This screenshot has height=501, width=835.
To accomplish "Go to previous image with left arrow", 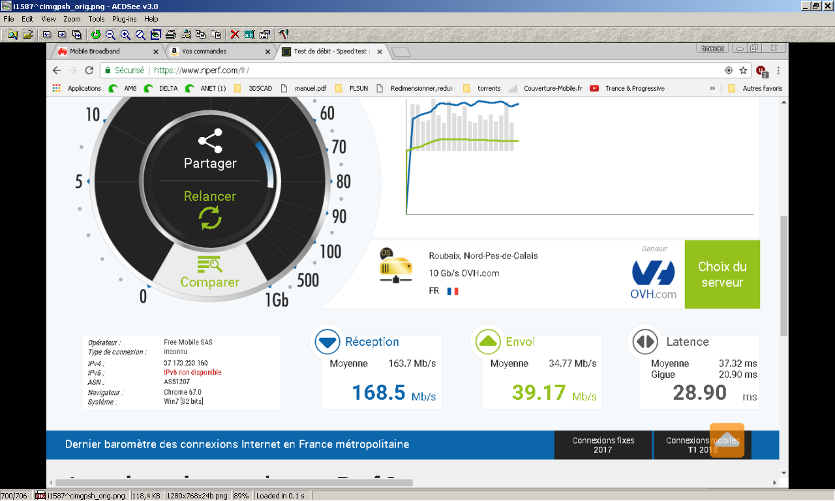I will 47,35.
